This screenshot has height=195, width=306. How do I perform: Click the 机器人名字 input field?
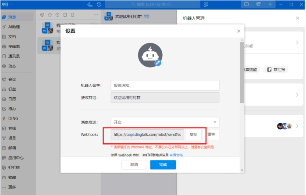[x=165, y=85]
